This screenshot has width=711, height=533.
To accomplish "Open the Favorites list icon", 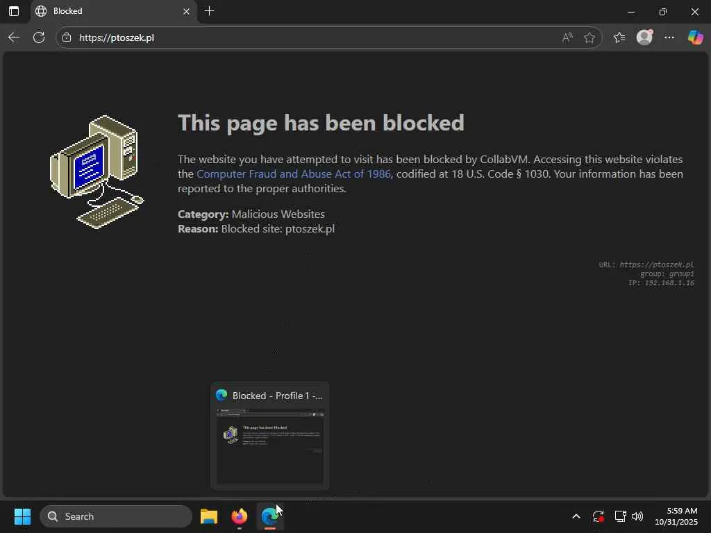I will [619, 37].
